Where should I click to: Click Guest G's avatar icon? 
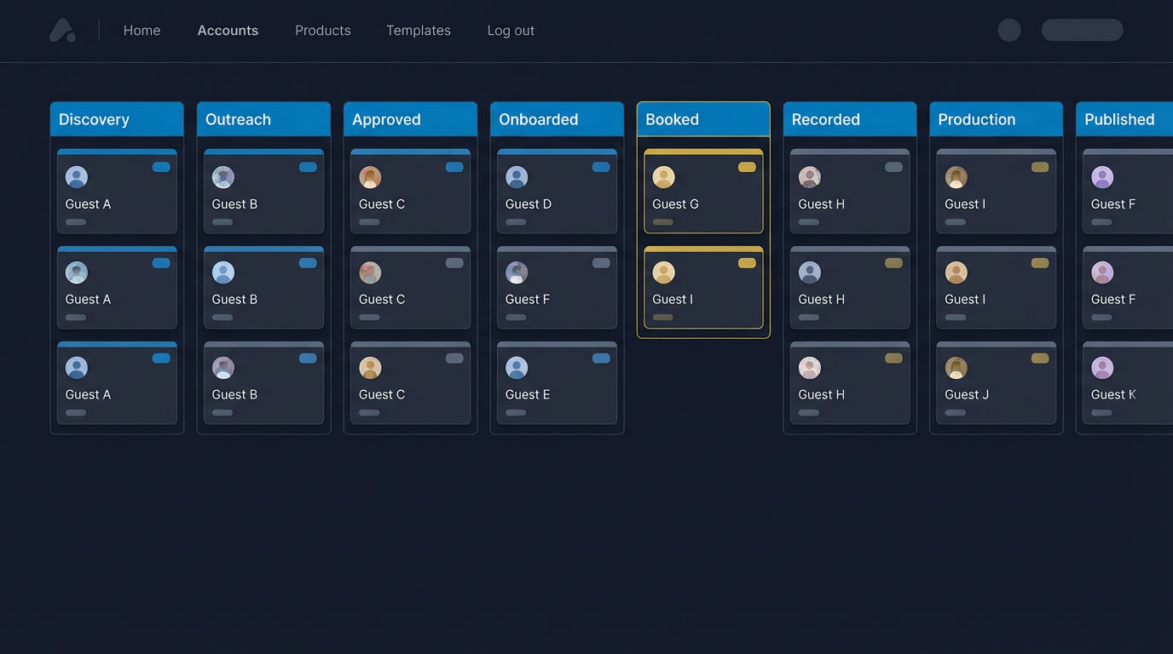coord(663,177)
